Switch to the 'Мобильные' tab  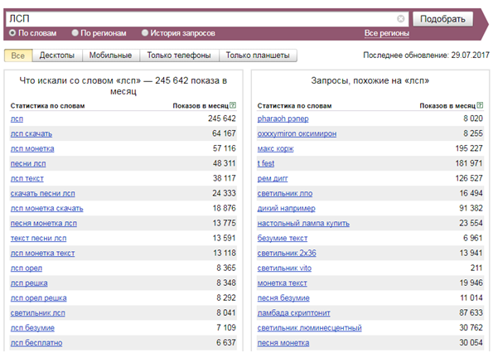pyautogui.click(x=110, y=56)
